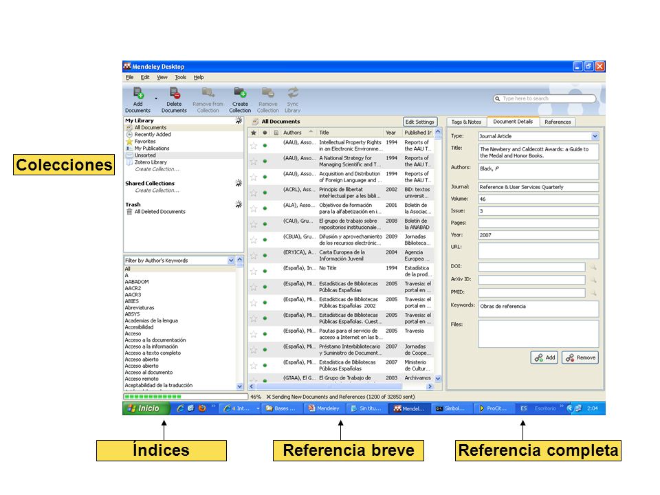Click the sync progress bar in status bar
This screenshot has height=495, width=660.
point(186,397)
